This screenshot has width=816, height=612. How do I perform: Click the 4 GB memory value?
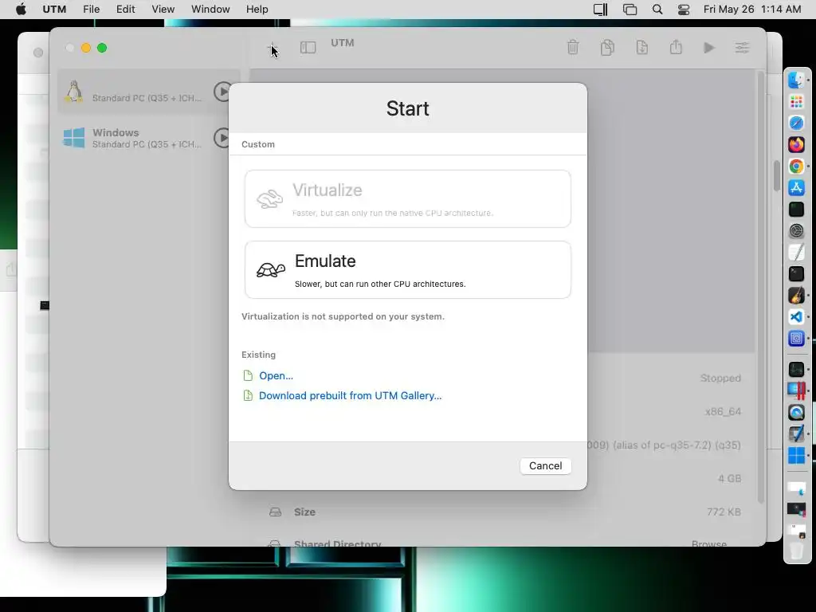tap(730, 478)
